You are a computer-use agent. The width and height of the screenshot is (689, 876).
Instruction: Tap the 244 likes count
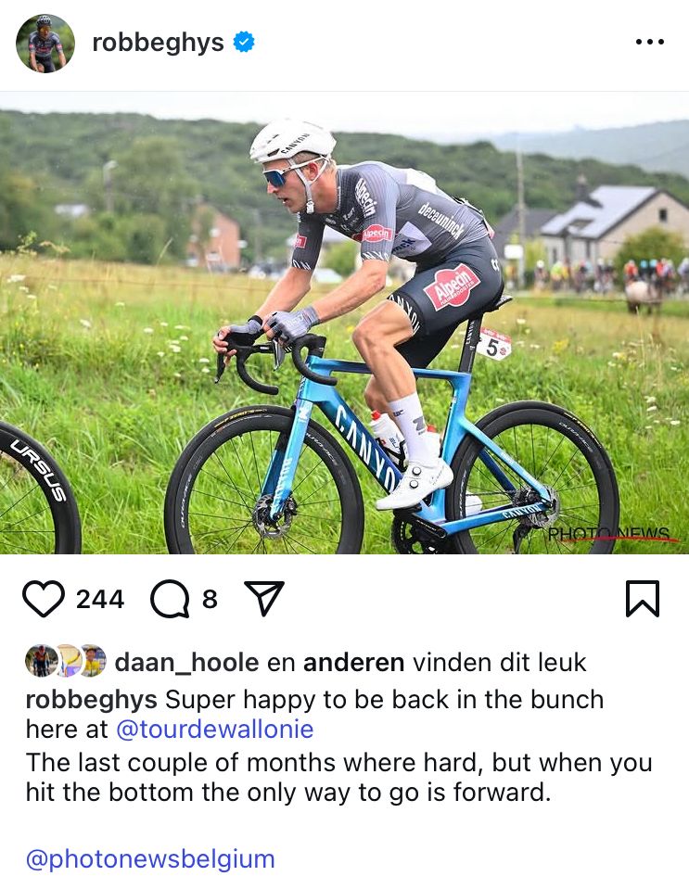[x=100, y=599]
